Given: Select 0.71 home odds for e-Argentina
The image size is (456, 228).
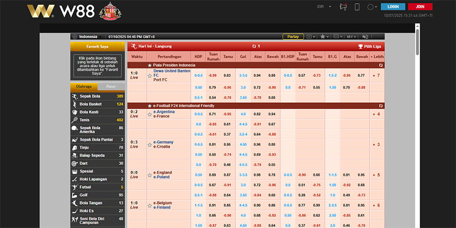Looking at the screenshot, I should (213, 114).
